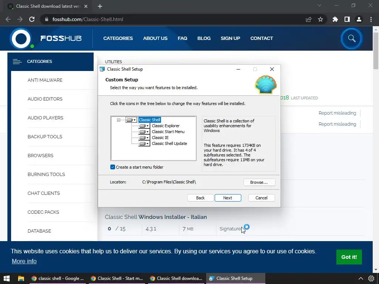
Task: Cancel the Classic Shell setup
Action: [x=262, y=198]
